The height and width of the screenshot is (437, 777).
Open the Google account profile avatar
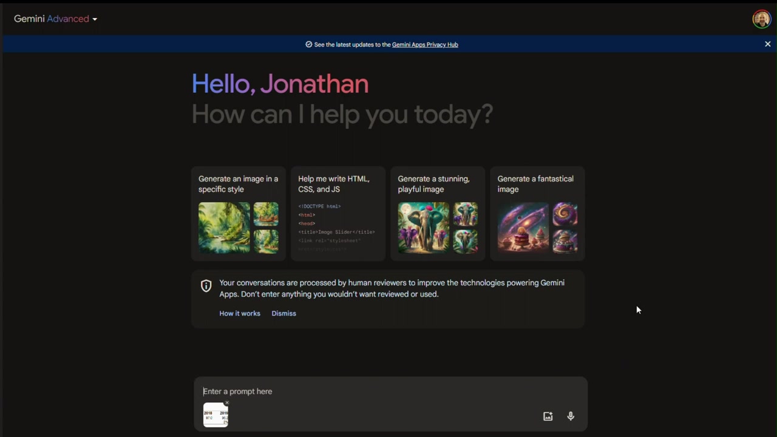tap(761, 19)
